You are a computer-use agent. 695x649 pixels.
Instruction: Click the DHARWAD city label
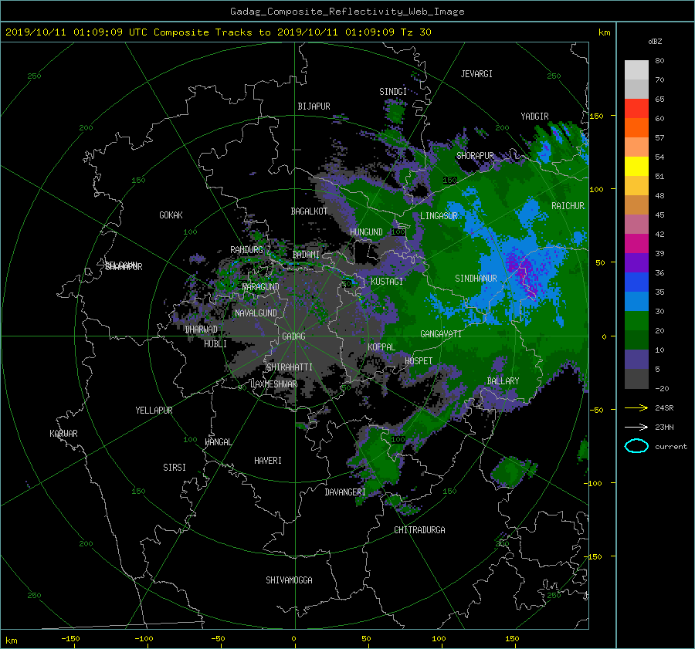tap(202, 330)
